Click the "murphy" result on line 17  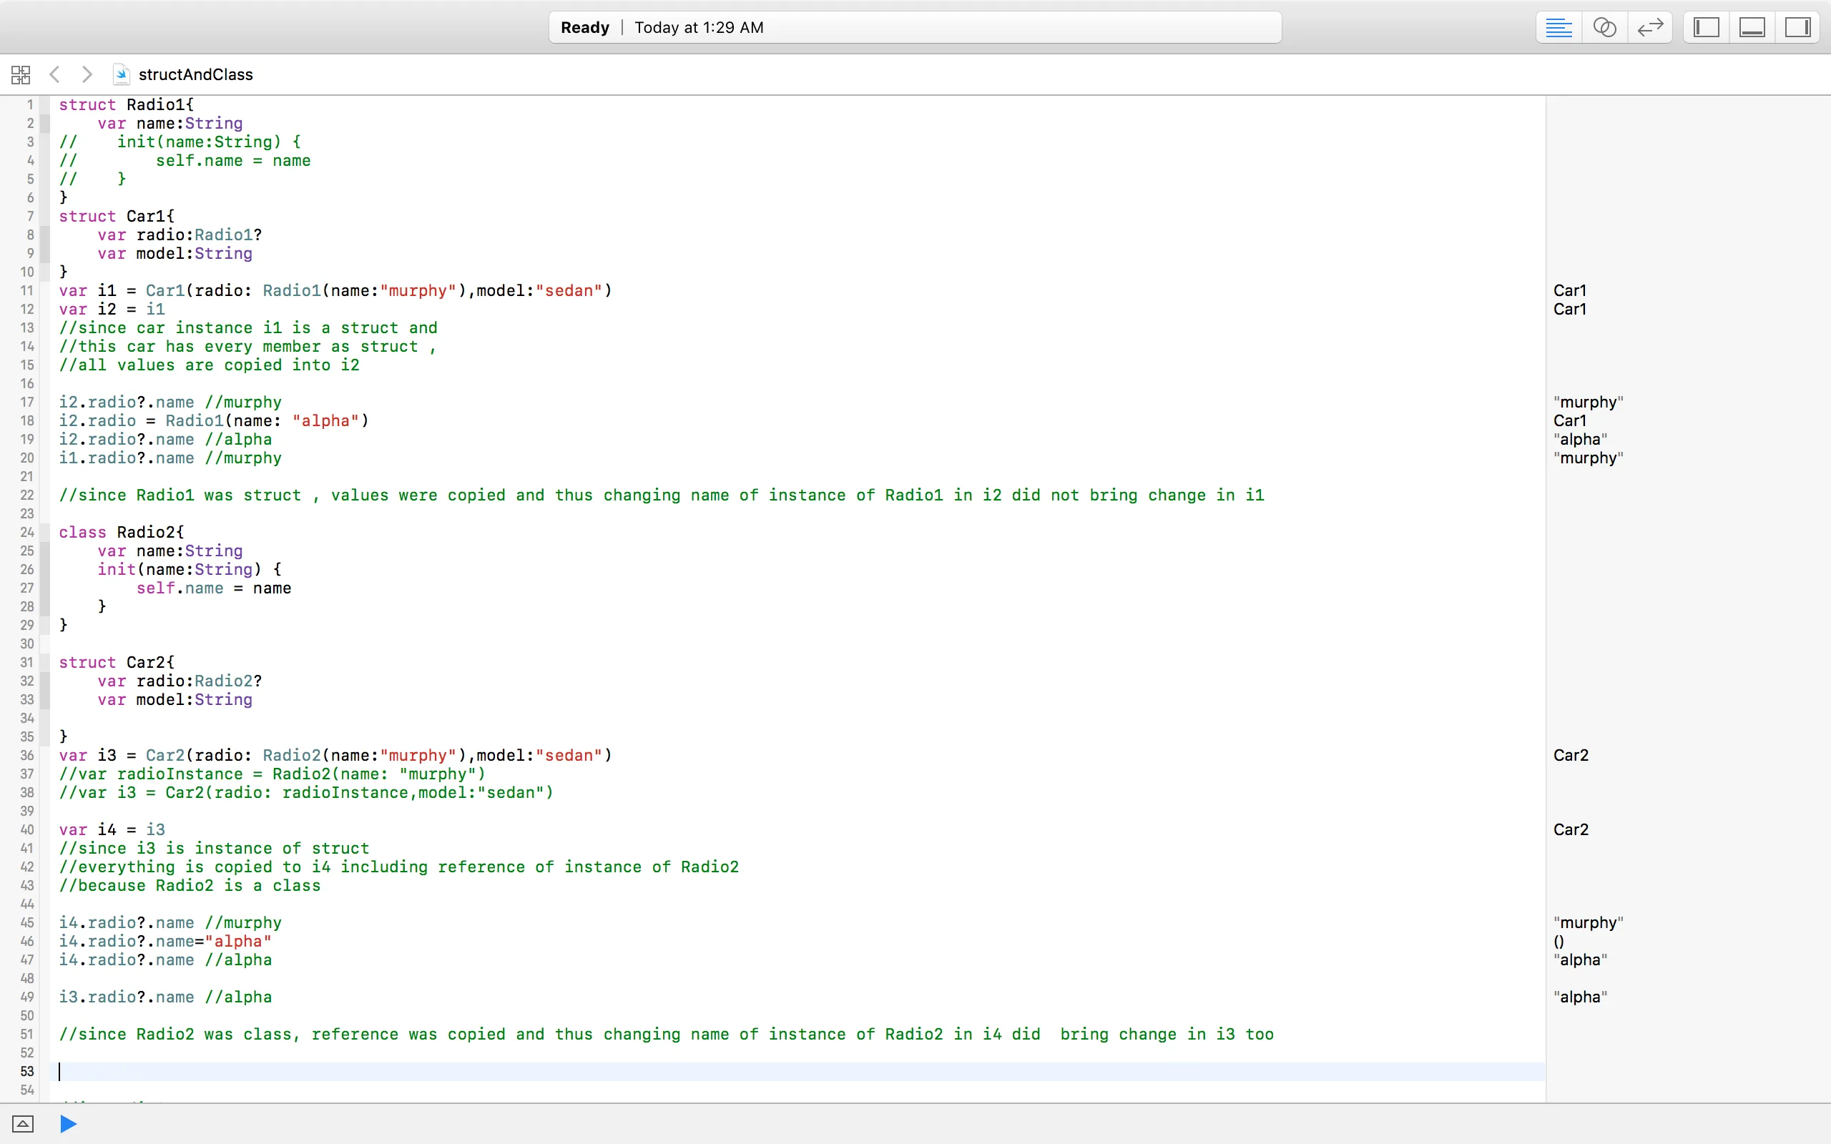tap(1587, 402)
